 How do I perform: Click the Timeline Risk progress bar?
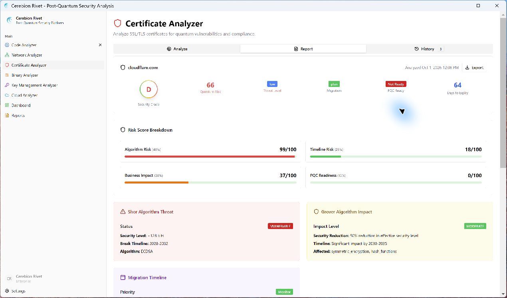point(396,157)
